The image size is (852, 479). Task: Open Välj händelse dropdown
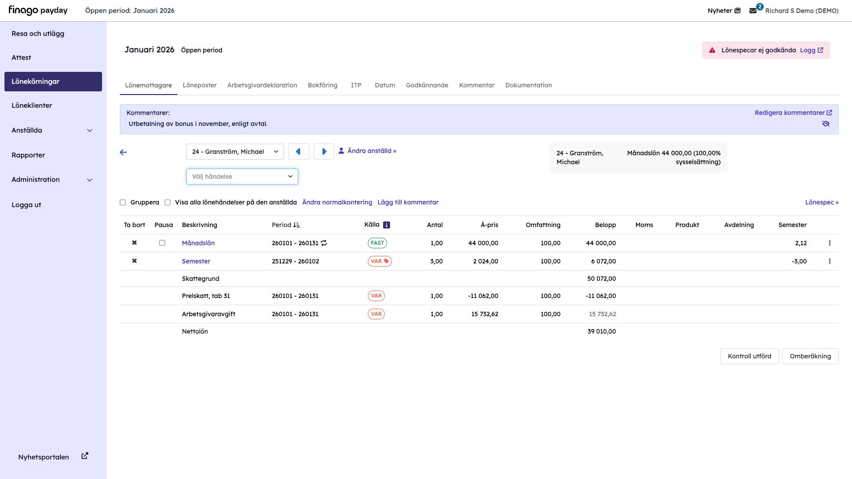point(242,177)
